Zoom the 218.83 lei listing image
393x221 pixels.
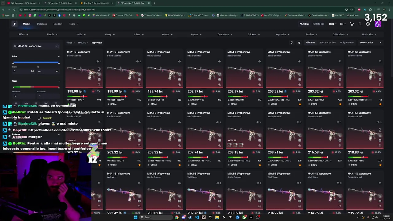point(380,145)
